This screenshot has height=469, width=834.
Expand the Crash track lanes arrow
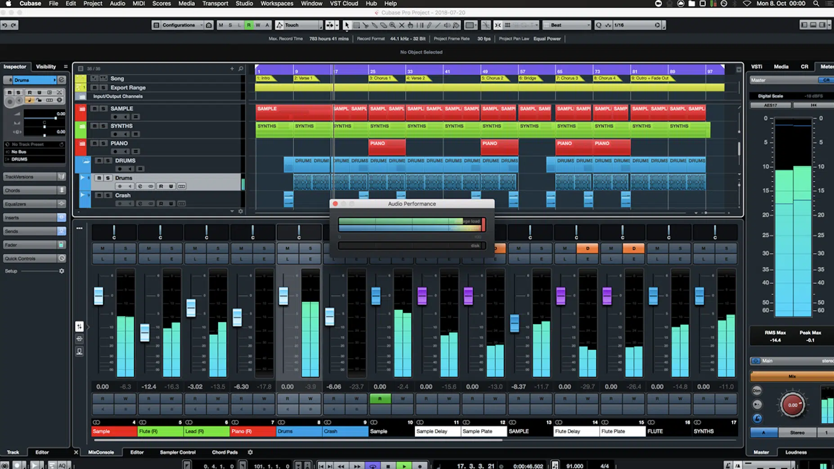82,195
